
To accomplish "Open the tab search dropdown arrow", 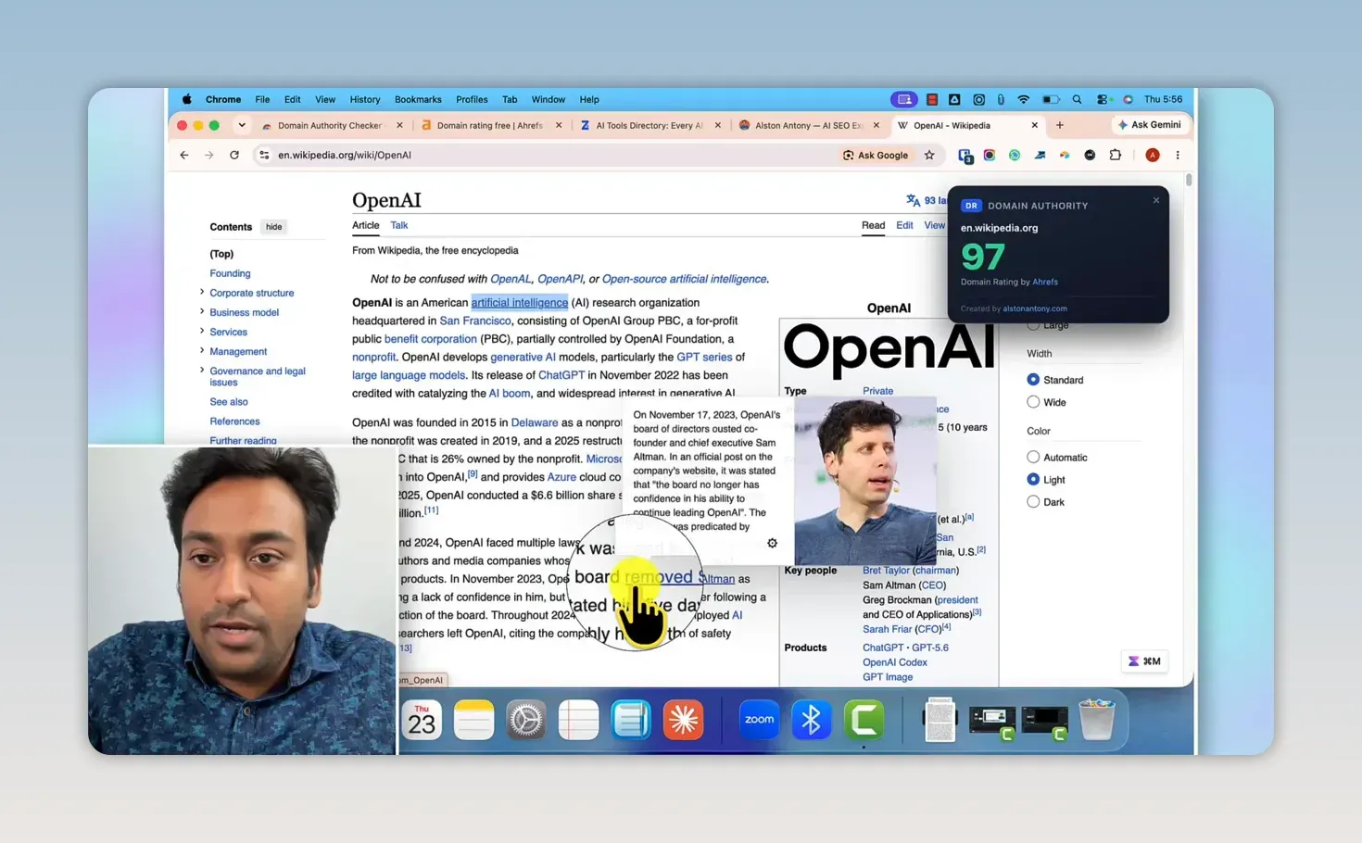I will point(242,125).
